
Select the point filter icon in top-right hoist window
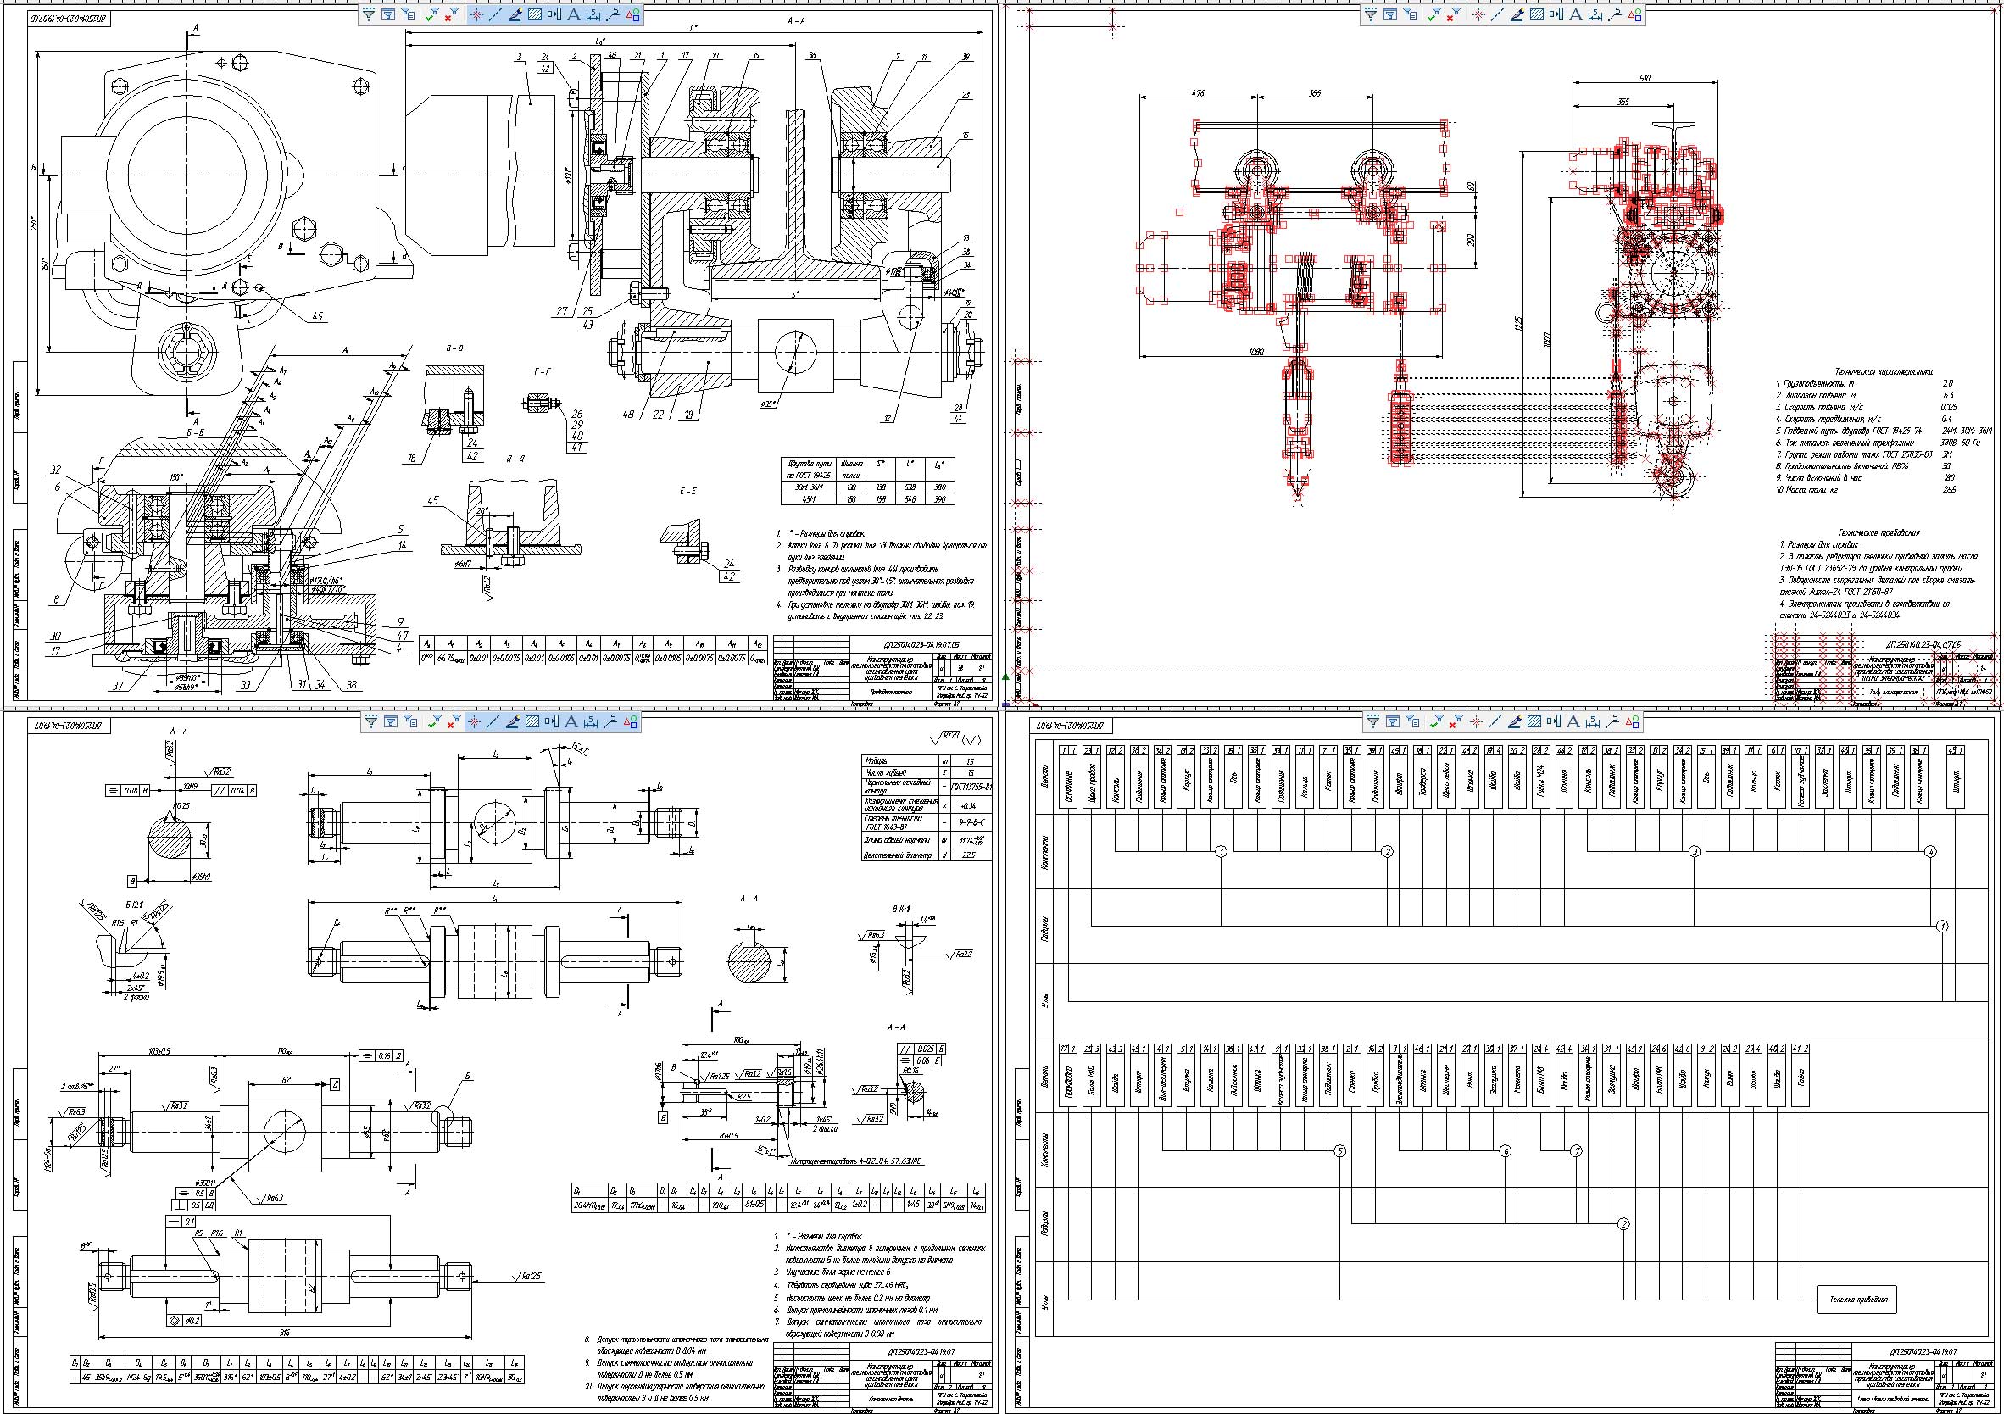tap(1478, 15)
